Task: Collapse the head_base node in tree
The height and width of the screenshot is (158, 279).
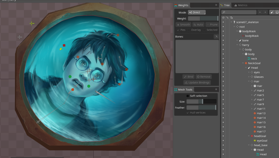Action: [x=249, y=145]
